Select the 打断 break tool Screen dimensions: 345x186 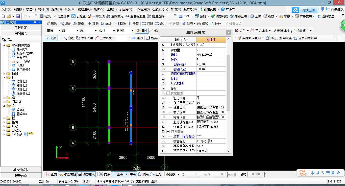point(147,24)
